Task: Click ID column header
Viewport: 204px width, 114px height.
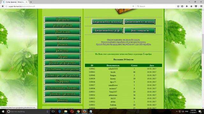Action: [x=92, y=66]
